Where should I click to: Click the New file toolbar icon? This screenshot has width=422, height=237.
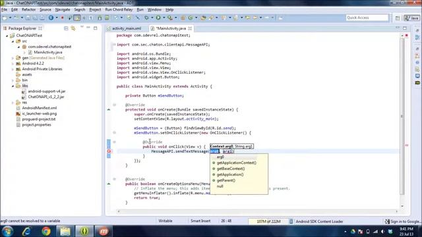click(x=5, y=18)
